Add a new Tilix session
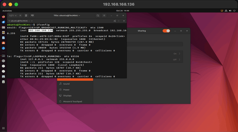Image resolution: width=238 pixels, height=132 pixels. point(20,15)
